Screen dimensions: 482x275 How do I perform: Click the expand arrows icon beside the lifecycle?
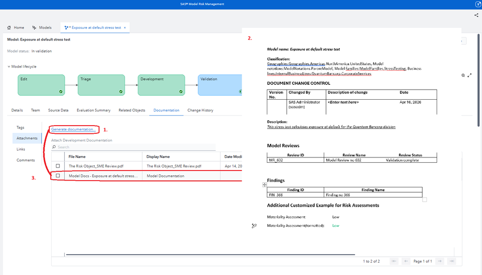coord(469,75)
